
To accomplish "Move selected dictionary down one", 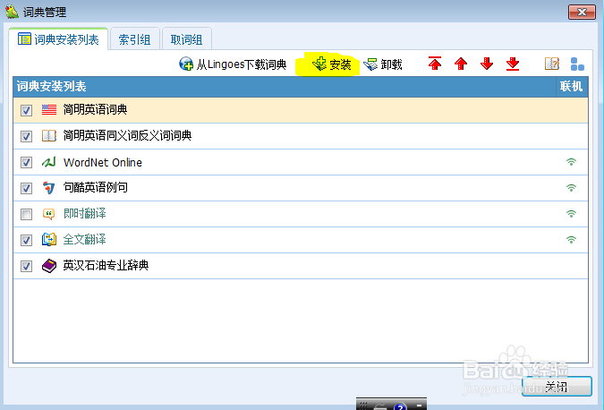I will tap(487, 64).
